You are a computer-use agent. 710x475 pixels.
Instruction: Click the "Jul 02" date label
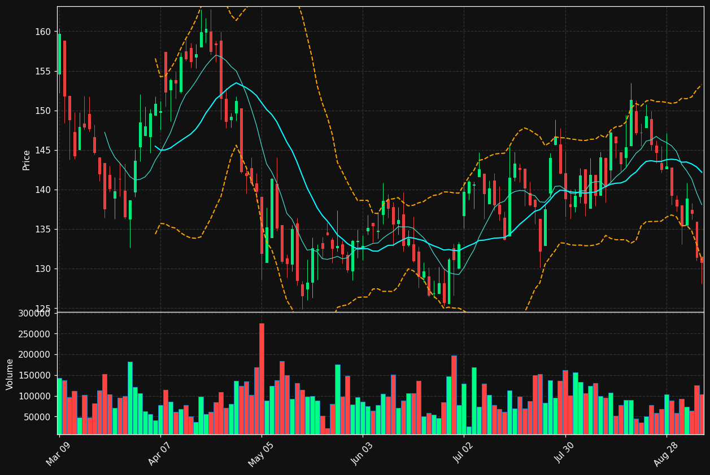[465, 453]
